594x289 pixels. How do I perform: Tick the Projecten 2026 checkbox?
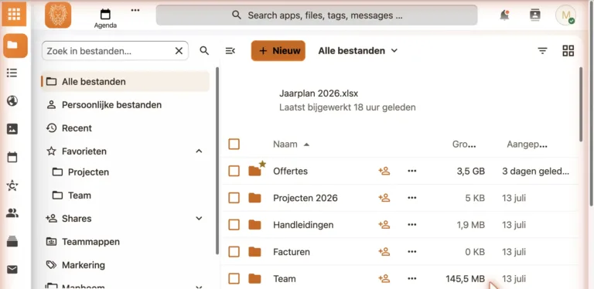(234, 198)
